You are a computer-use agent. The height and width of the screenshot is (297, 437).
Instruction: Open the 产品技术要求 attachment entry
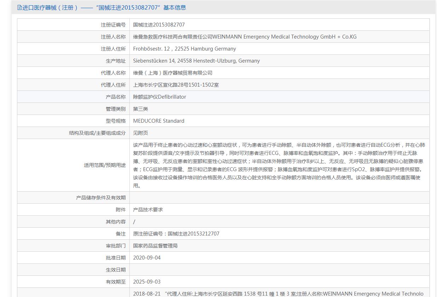148,210
